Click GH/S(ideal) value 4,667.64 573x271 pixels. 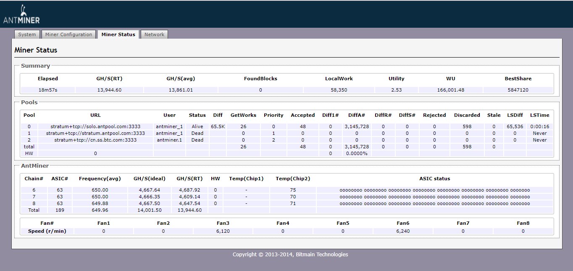[x=150, y=190]
